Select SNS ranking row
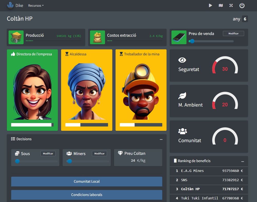 click(209, 180)
